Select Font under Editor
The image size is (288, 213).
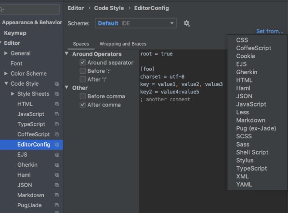pyautogui.click(x=16, y=64)
